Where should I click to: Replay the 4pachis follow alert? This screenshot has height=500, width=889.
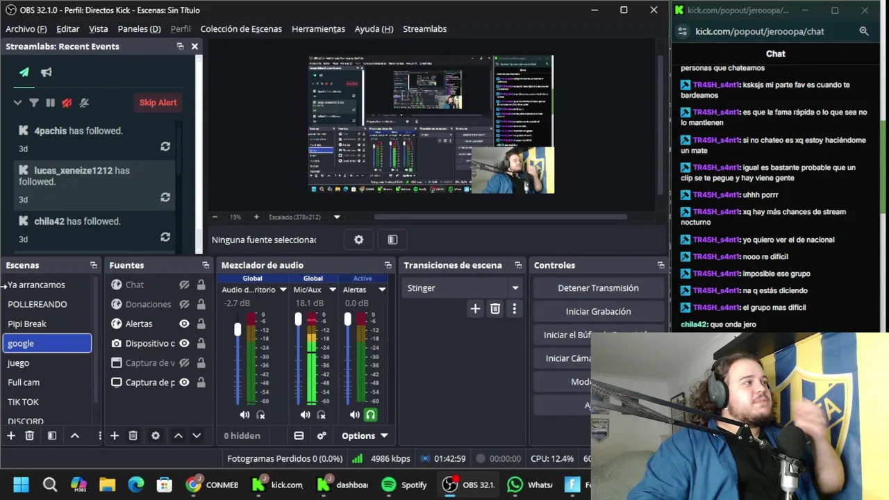point(165,147)
